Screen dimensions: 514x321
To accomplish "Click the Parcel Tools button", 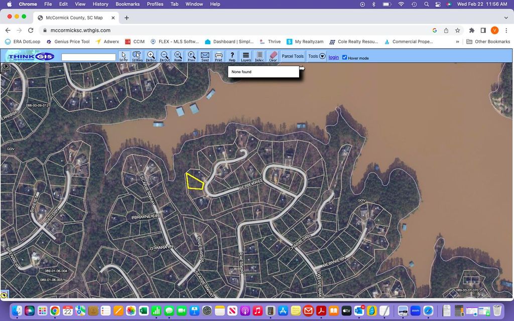I will (293, 56).
